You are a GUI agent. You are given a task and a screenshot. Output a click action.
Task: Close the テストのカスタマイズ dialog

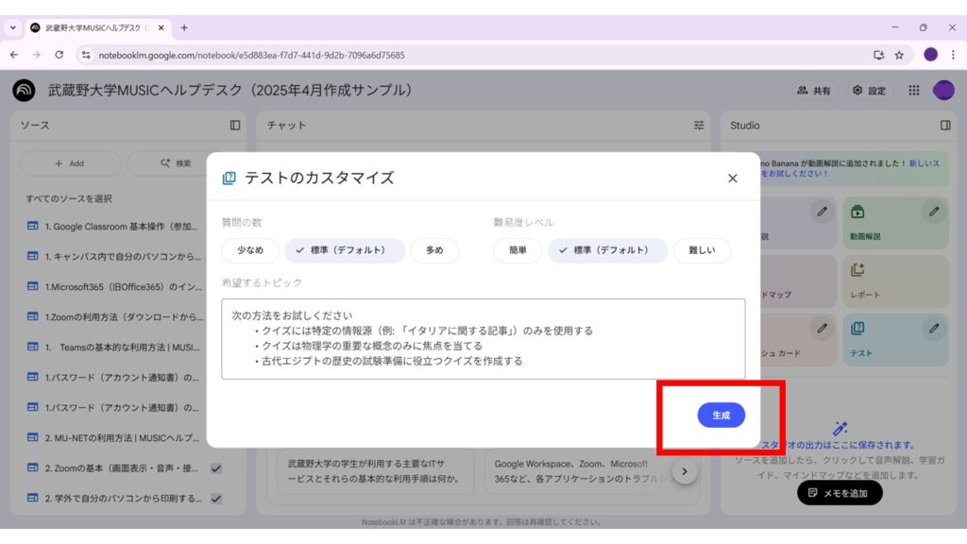pos(732,178)
